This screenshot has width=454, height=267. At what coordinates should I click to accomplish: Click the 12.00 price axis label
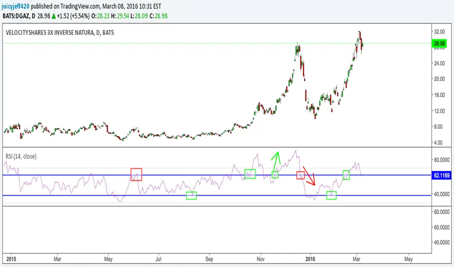[x=439, y=111]
